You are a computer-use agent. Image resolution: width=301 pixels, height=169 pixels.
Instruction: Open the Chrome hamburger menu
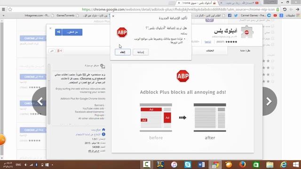(x=3, y=9)
